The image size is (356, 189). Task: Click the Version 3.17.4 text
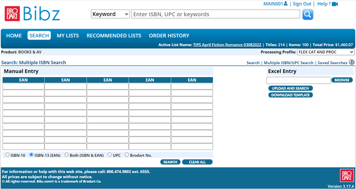341,186
